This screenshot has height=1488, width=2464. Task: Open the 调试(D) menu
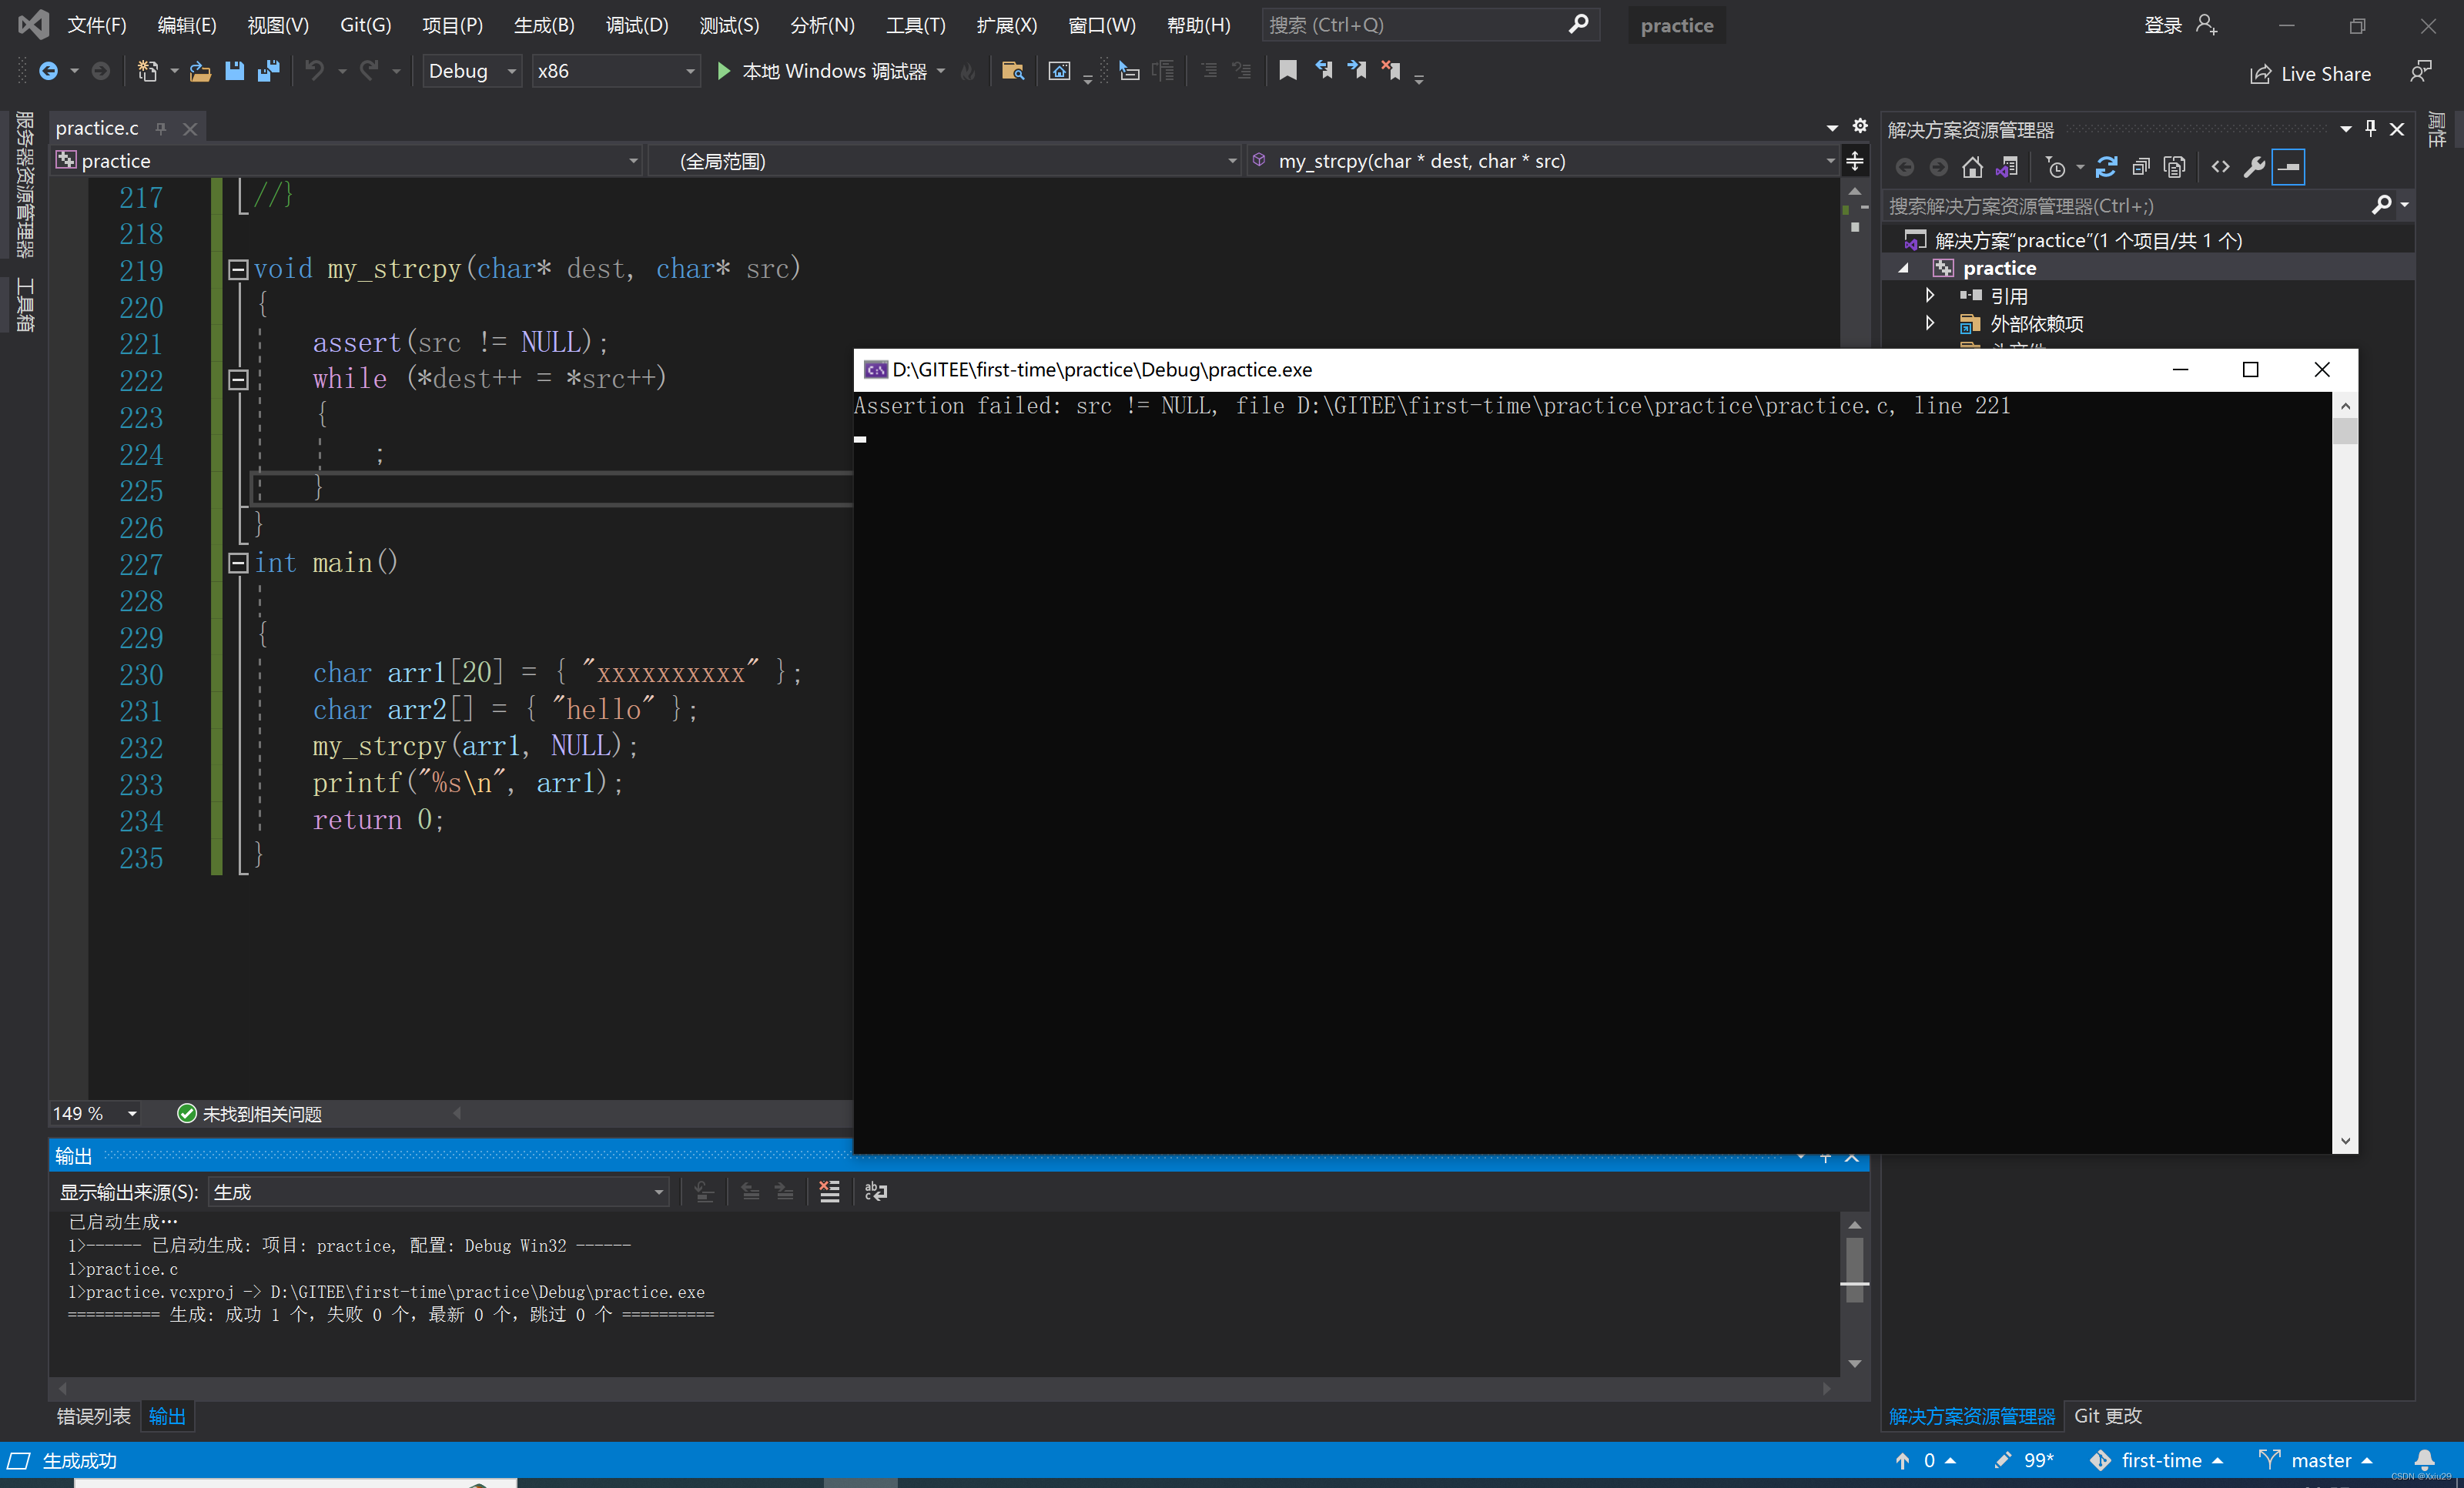click(x=636, y=25)
